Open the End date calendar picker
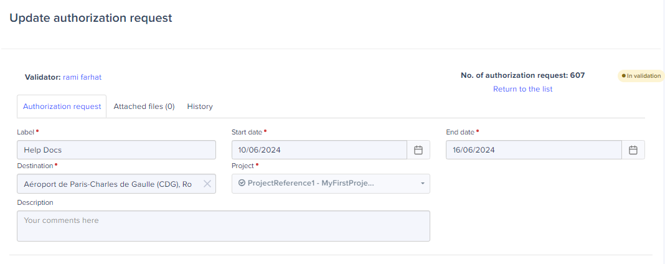The image size is (665, 264). 633,150
